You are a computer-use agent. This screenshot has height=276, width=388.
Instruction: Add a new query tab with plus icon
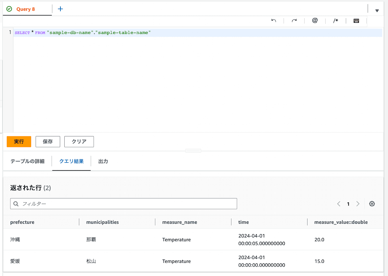60,9
